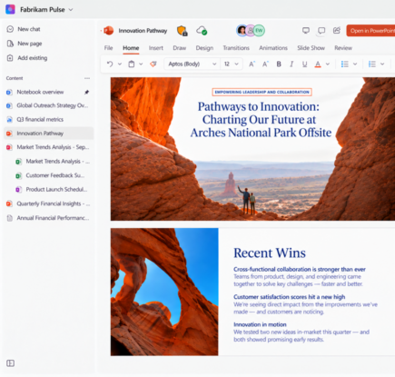
Task: Expand the numbered list dropdown arrow
Action: [x=382, y=64]
